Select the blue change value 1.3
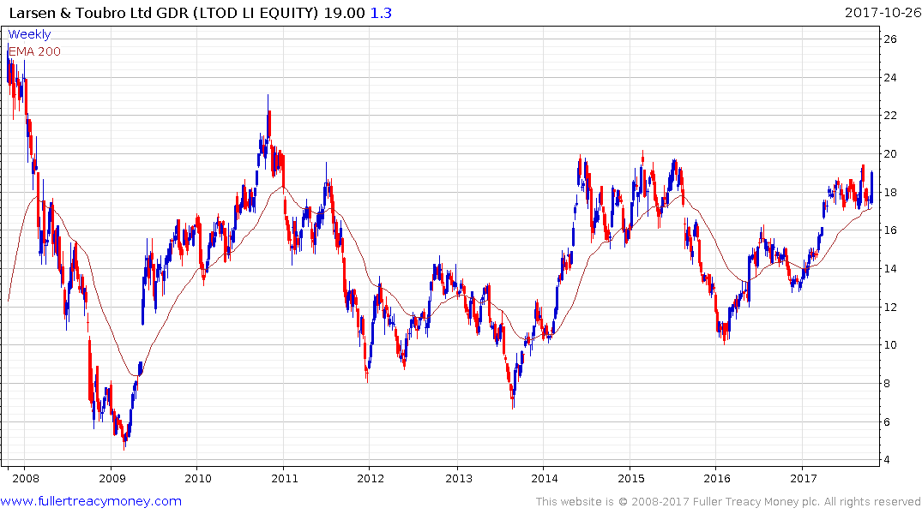This screenshot has height=514, width=922. click(381, 13)
